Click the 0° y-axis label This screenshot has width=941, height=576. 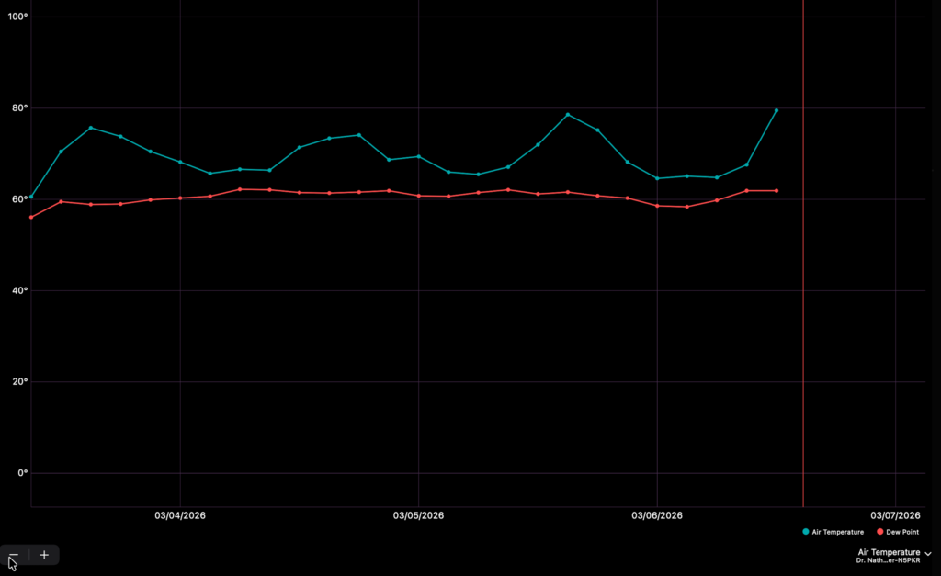23,473
